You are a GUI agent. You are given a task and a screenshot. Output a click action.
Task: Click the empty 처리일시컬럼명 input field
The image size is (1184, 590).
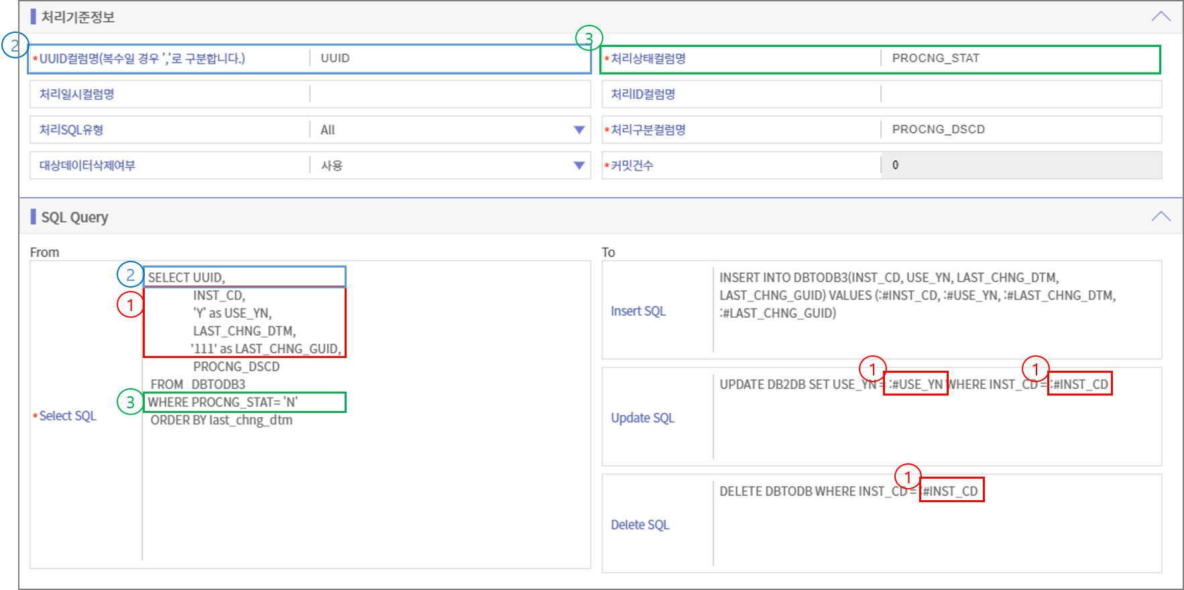450,95
